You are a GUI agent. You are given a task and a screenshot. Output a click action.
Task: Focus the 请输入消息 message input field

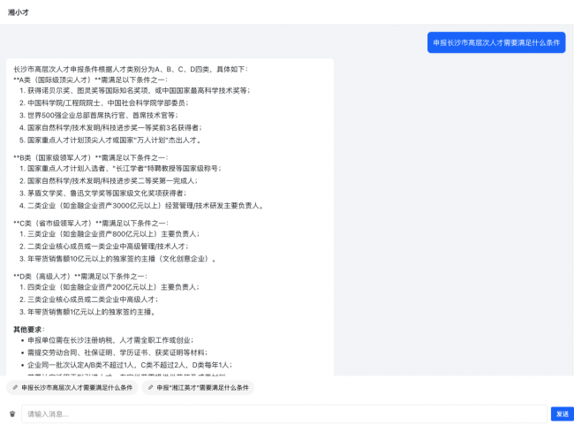click(x=283, y=414)
